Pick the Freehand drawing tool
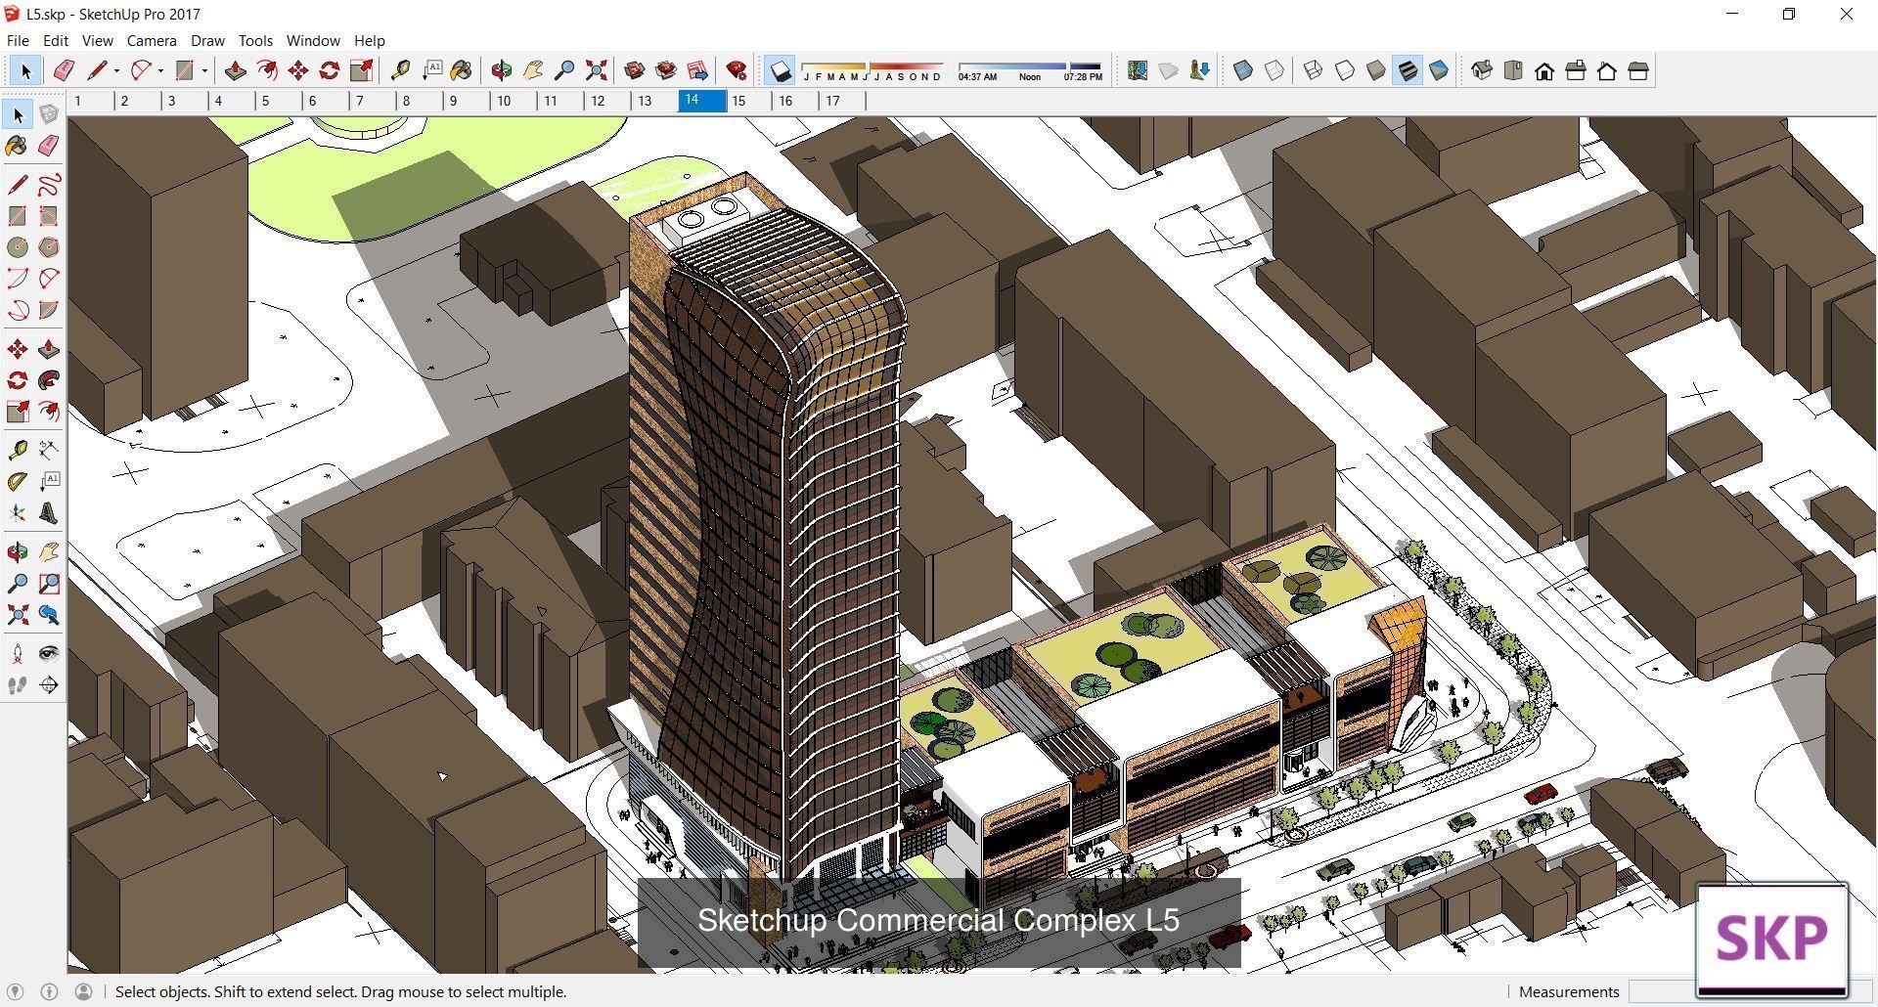This screenshot has height=1007, width=1878. (x=49, y=185)
